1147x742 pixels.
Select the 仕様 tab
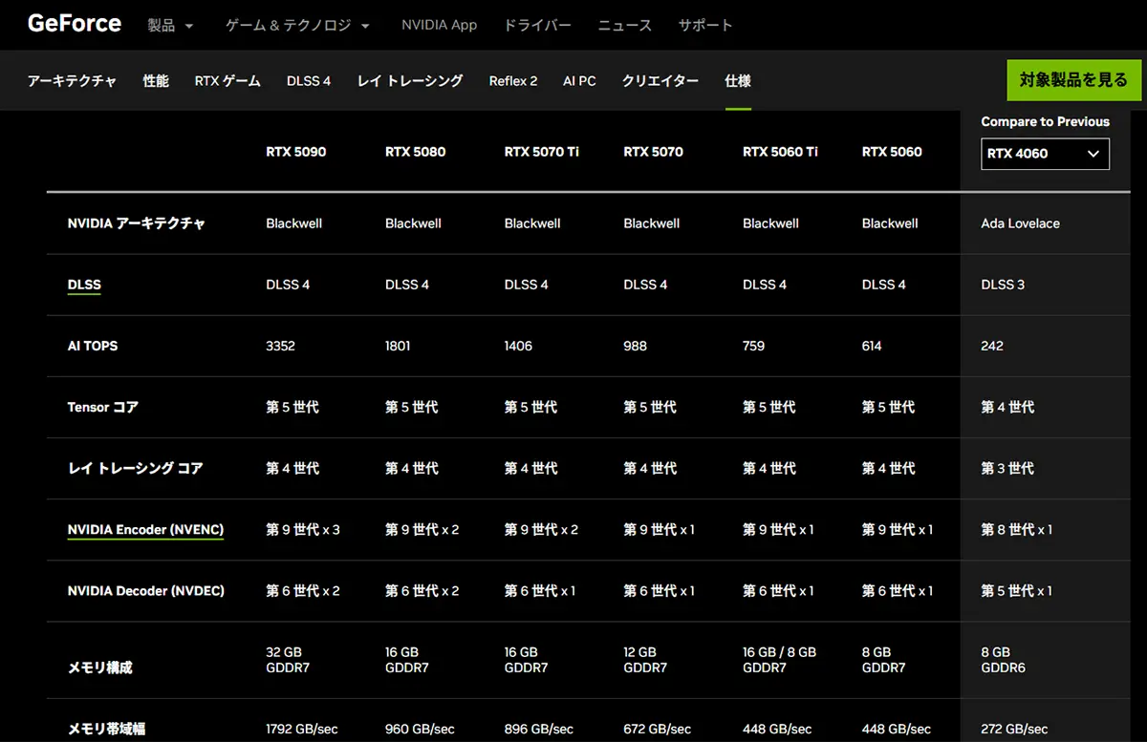pos(738,81)
